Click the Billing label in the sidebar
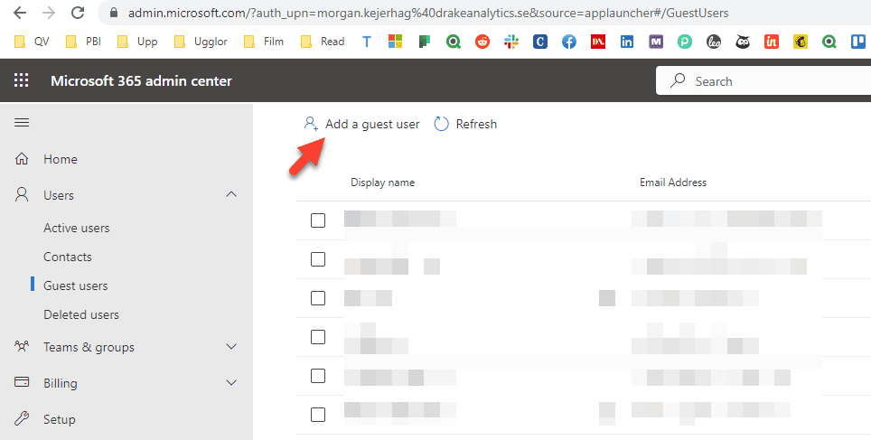 coord(61,383)
